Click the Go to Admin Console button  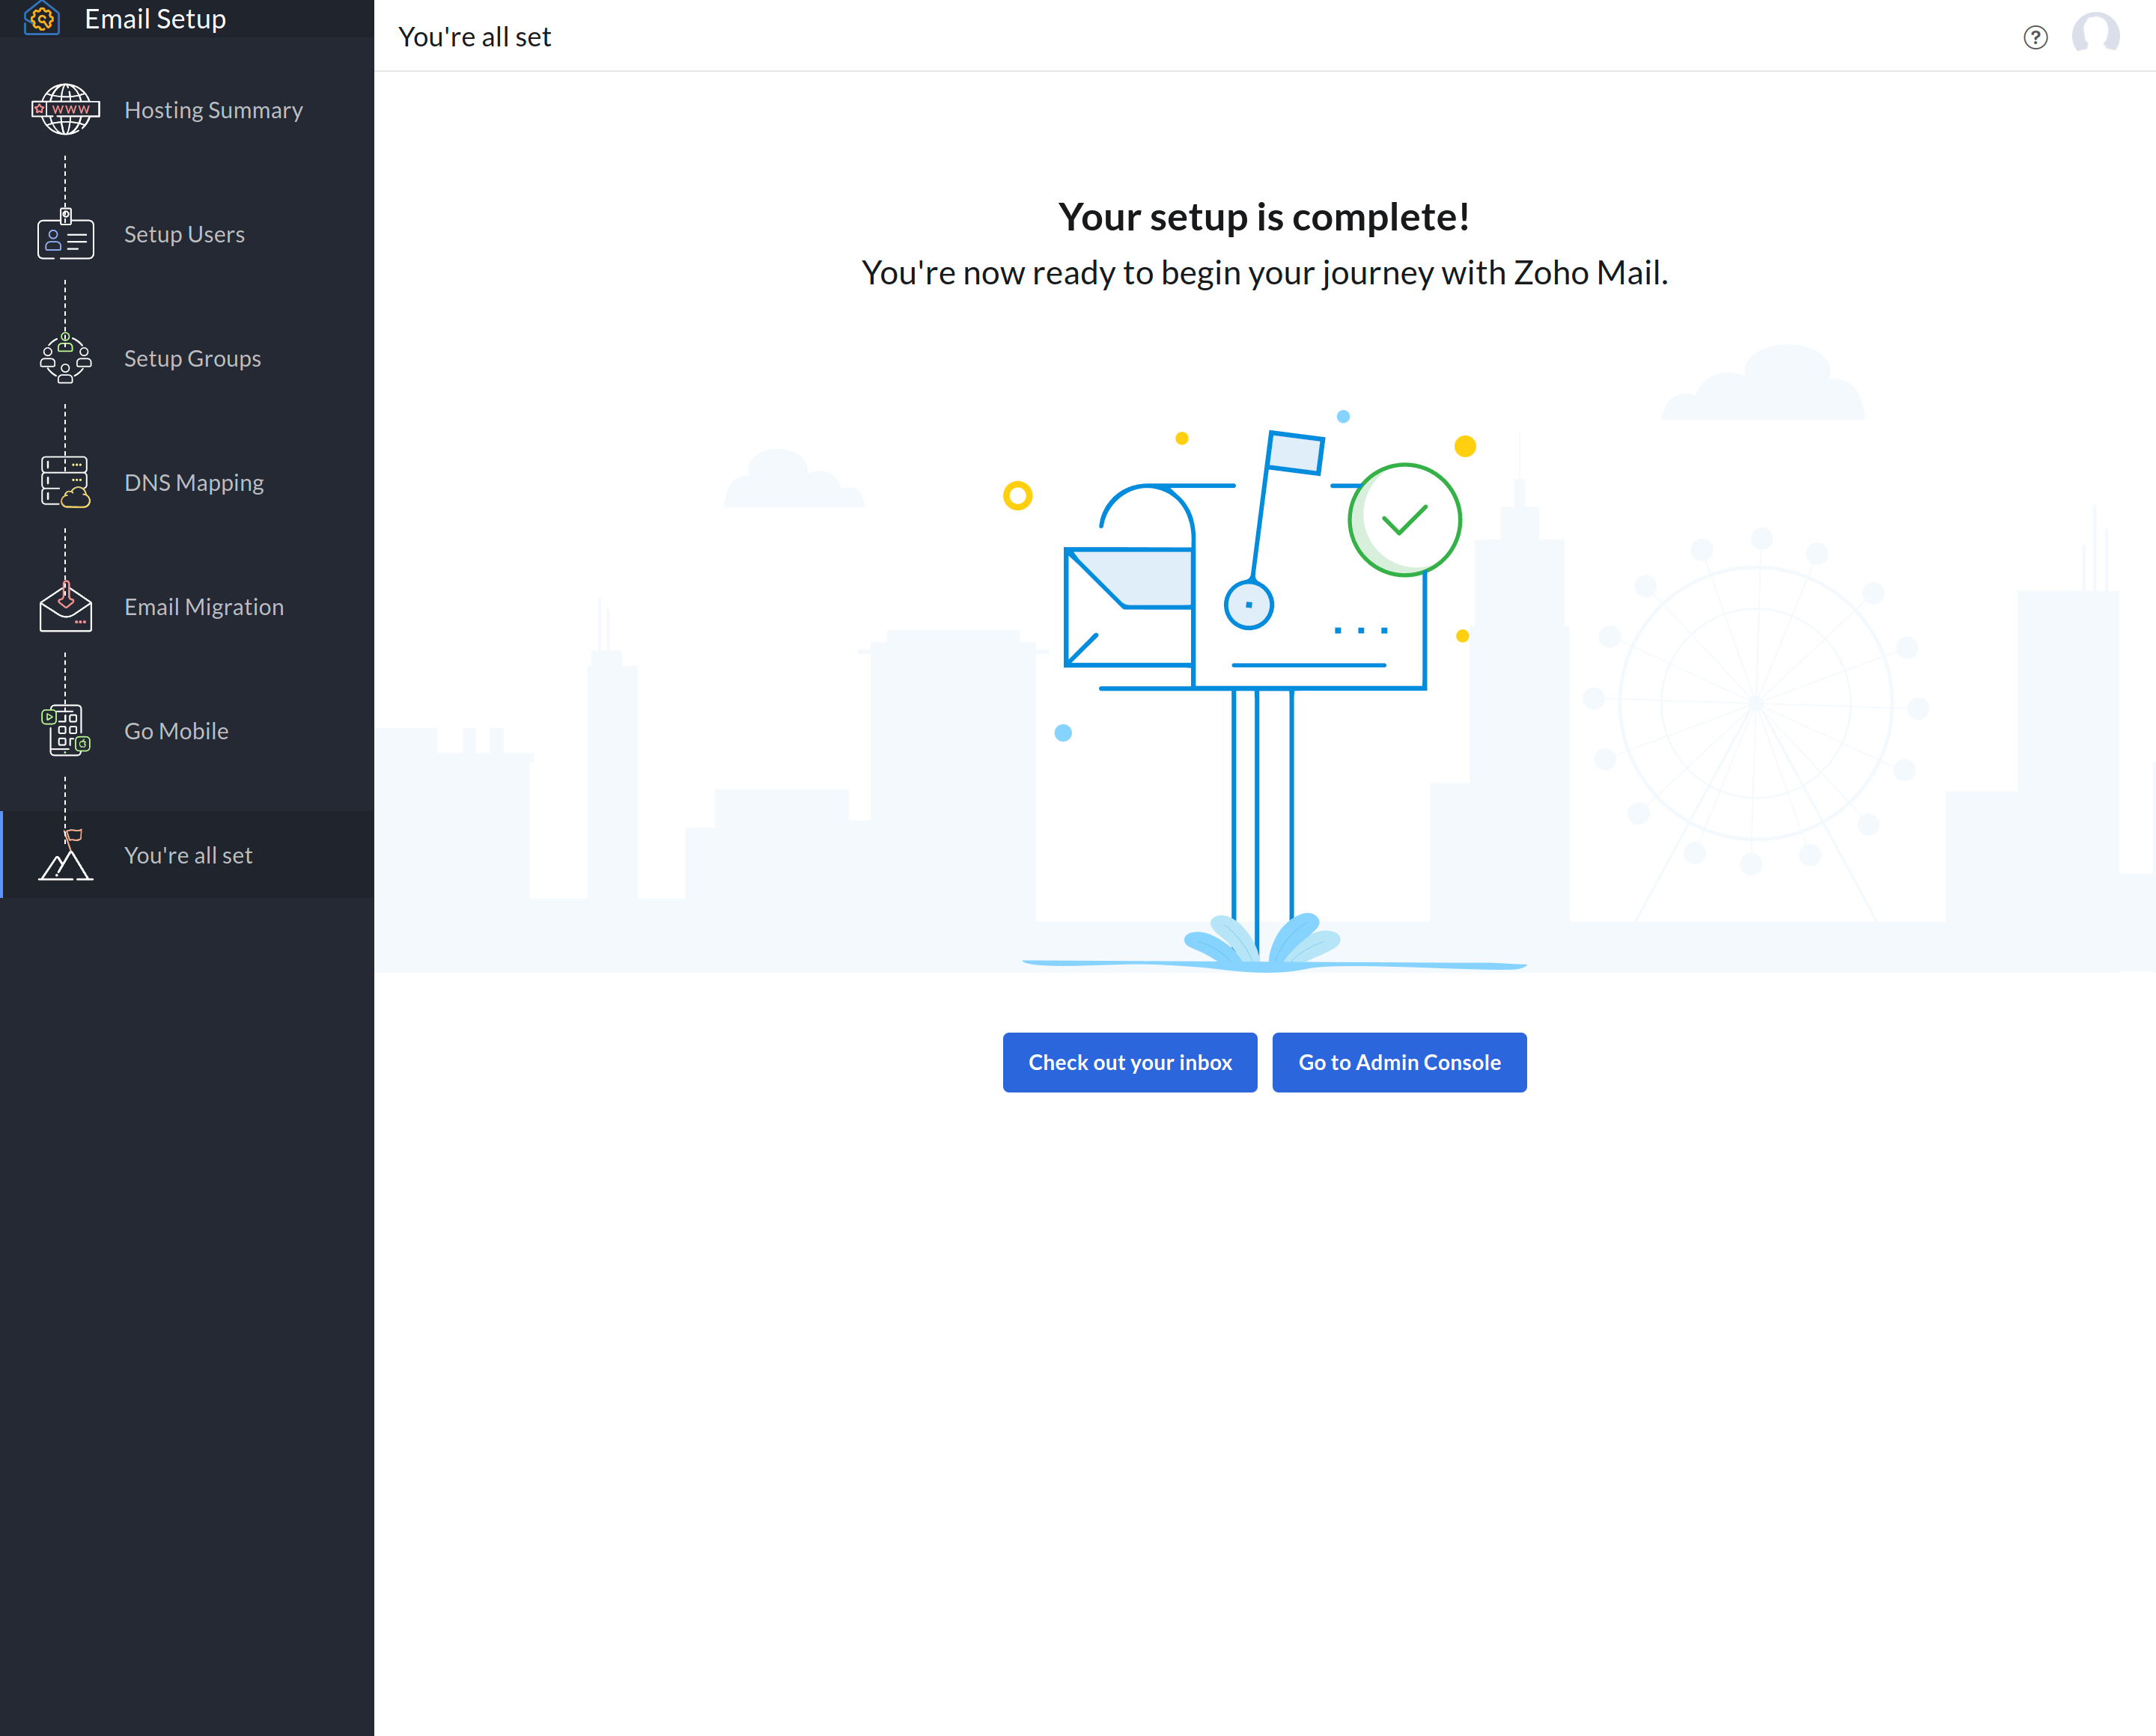pos(1398,1062)
